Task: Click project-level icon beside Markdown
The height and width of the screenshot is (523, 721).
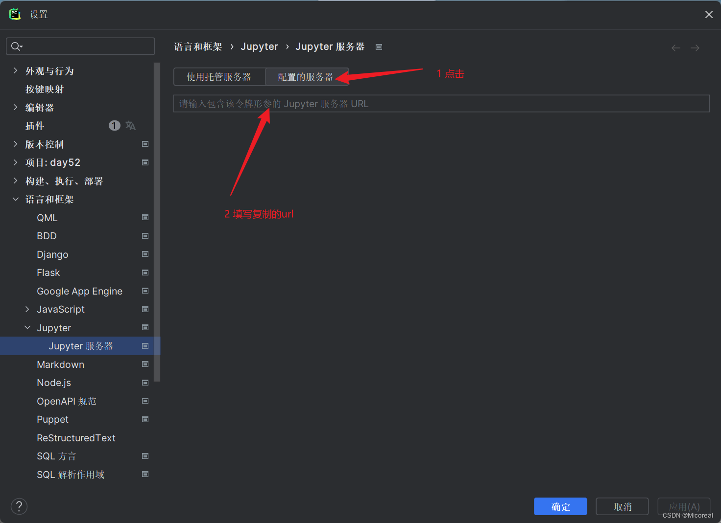Action: pyautogui.click(x=145, y=364)
